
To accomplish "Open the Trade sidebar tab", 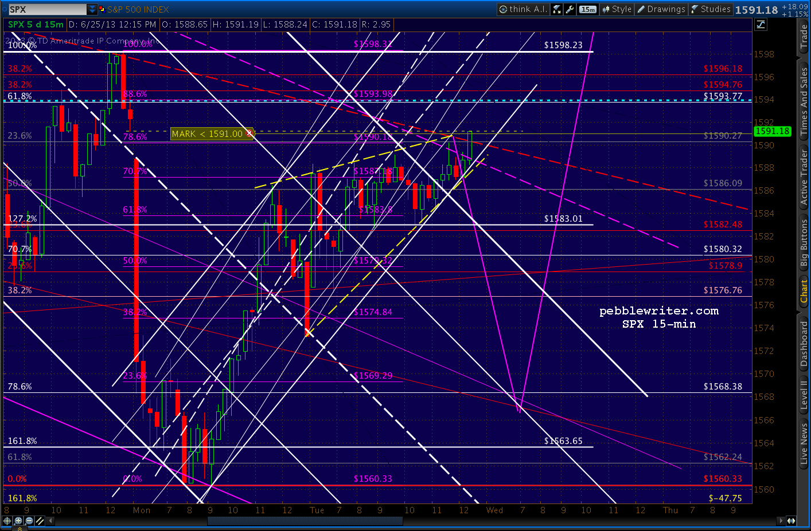I will [x=804, y=37].
